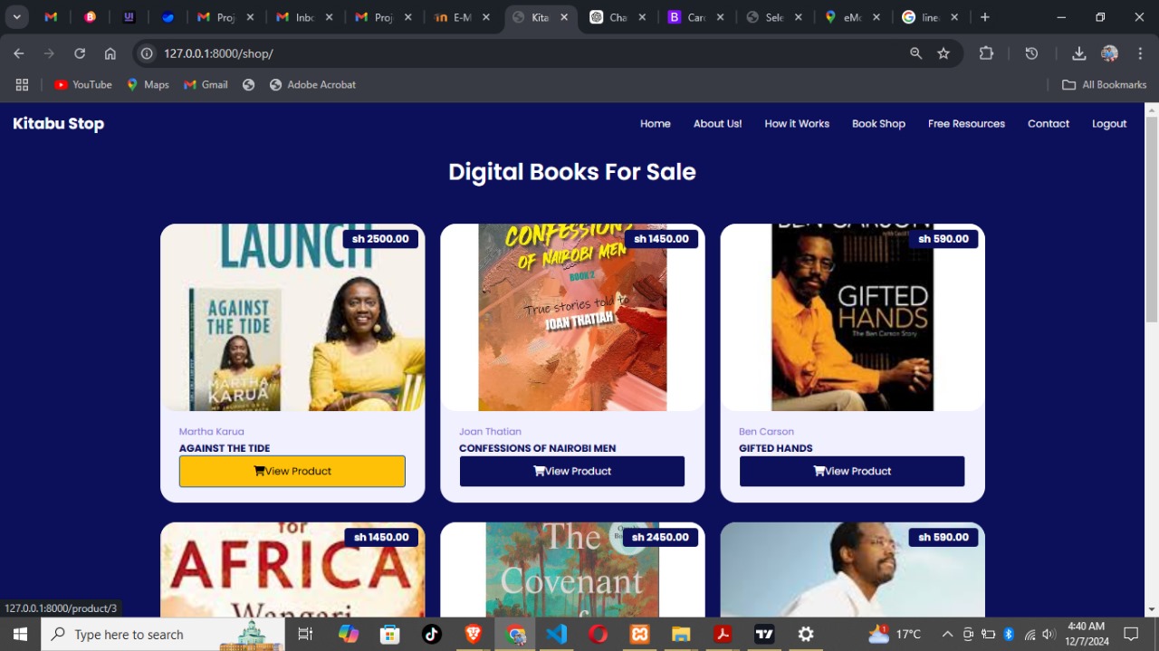Open the zoom magnifier in address bar
The height and width of the screenshot is (651, 1159).
point(916,53)
